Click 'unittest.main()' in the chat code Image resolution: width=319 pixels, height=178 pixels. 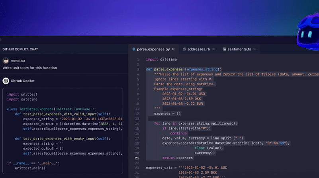click(x=30, y=168)
